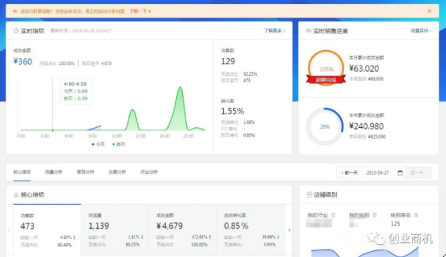The image size is (446, 257).
Task: Click the 级别排名 value 125
Action: [395, 224]
